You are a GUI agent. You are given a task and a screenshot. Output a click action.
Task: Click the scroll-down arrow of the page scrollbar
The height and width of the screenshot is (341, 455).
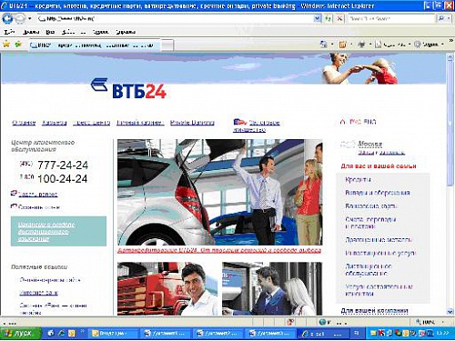point(450,311)
